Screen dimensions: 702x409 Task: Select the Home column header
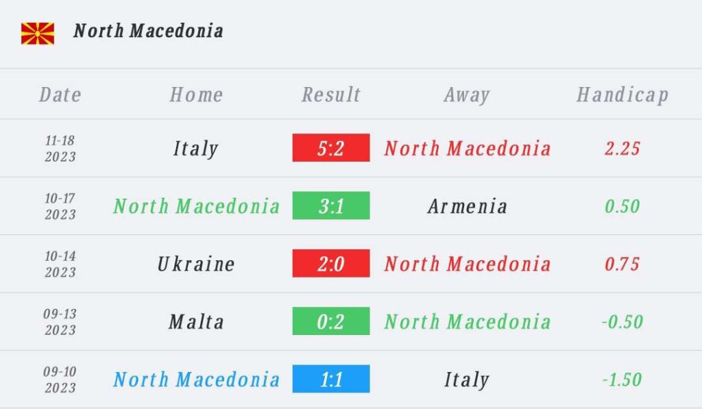[196, 95]
